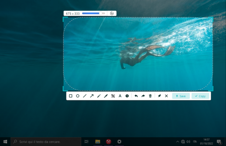Open the notification center icon

(x=219, y=142)
